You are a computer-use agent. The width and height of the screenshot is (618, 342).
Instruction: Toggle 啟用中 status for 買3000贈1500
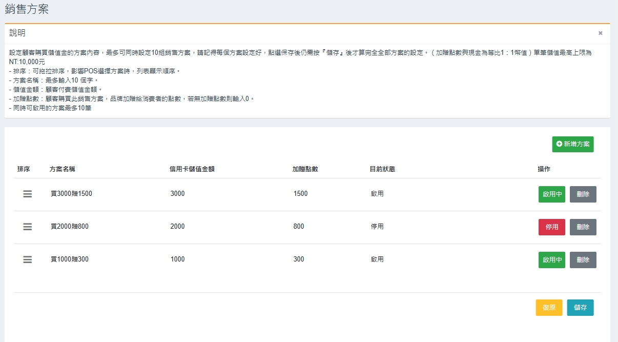coord(551,194)
